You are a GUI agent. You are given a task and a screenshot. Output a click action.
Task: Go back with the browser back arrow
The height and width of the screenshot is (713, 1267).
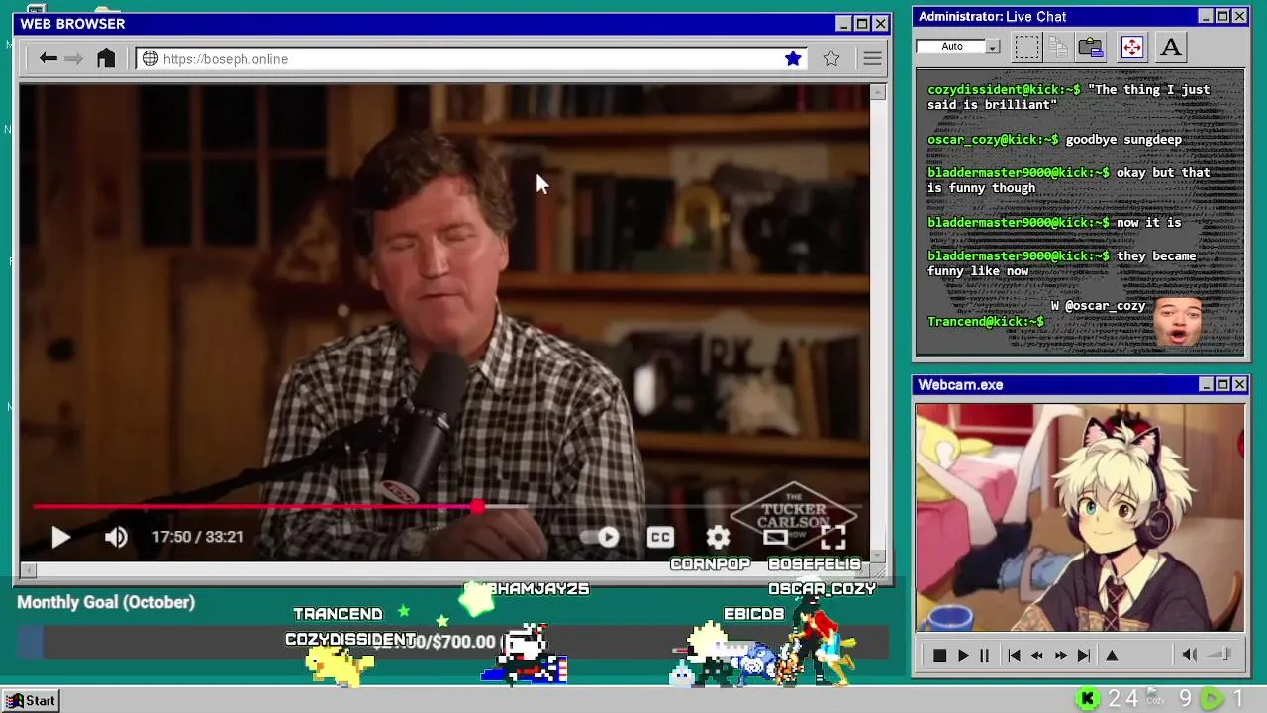pyautogui.click(x=48, y=58)
